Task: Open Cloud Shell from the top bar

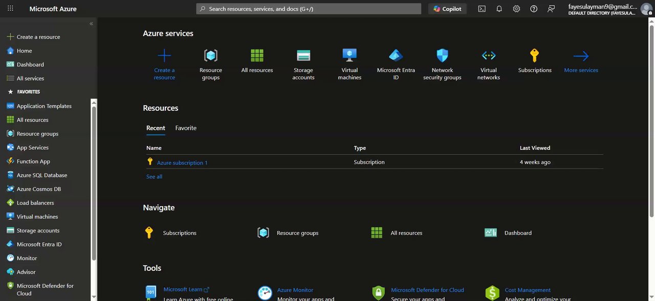Action: pos(482,9)
